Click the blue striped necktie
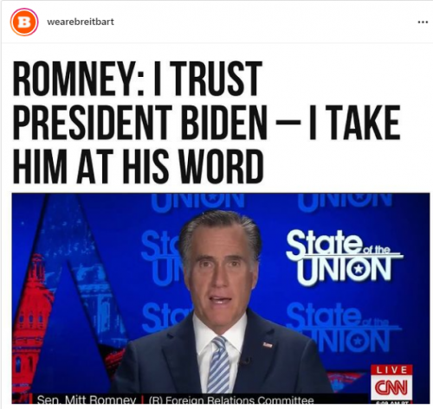Screen dimensions: 433x409 tap(220, 366)
